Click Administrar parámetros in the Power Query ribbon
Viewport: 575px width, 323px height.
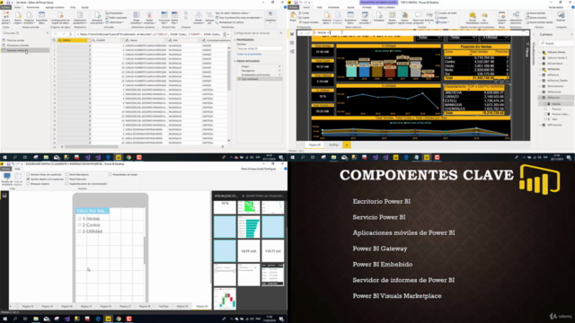80,18
